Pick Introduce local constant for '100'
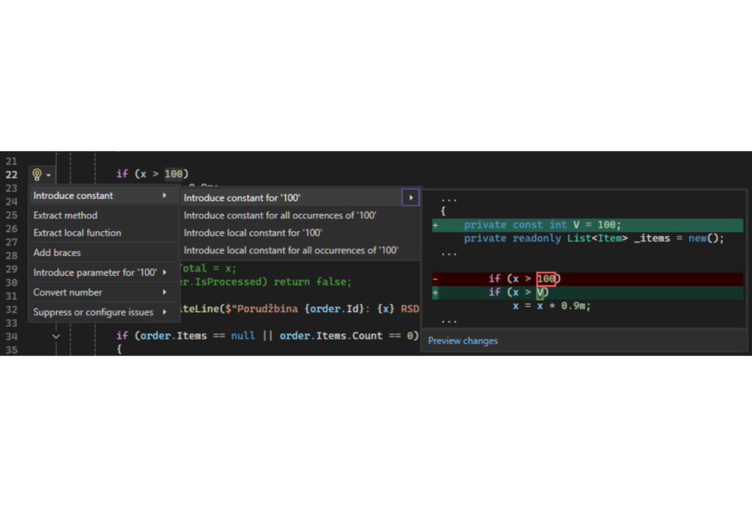This screenshot has width=752, height=507. tap(253, 233)
